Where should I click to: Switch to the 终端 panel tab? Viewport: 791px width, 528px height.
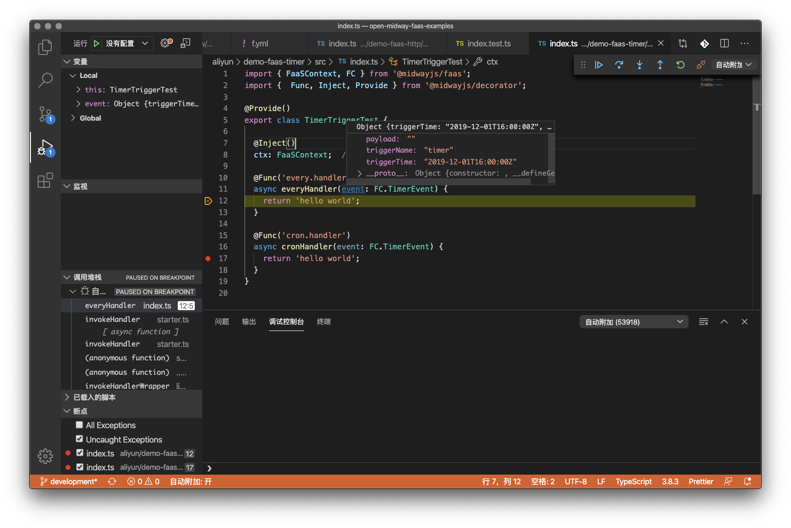[x=323, y=322]
